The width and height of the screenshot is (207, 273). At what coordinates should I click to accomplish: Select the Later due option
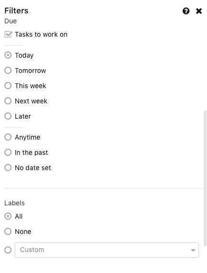(8, 116)
